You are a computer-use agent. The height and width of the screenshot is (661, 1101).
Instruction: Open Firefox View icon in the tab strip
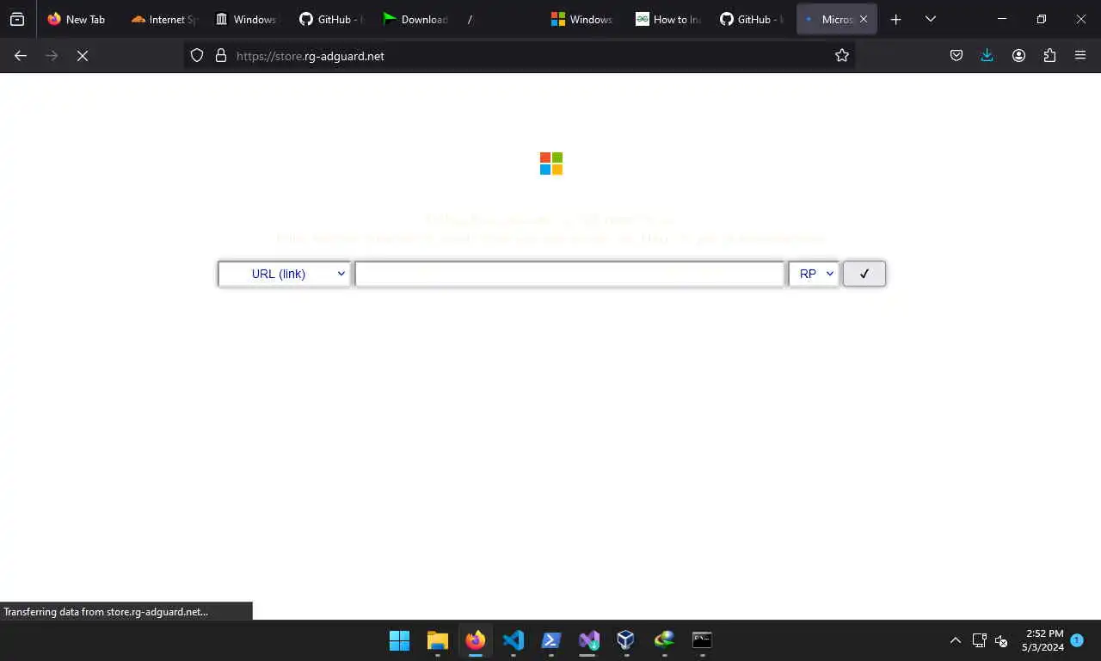pos(17,19)
